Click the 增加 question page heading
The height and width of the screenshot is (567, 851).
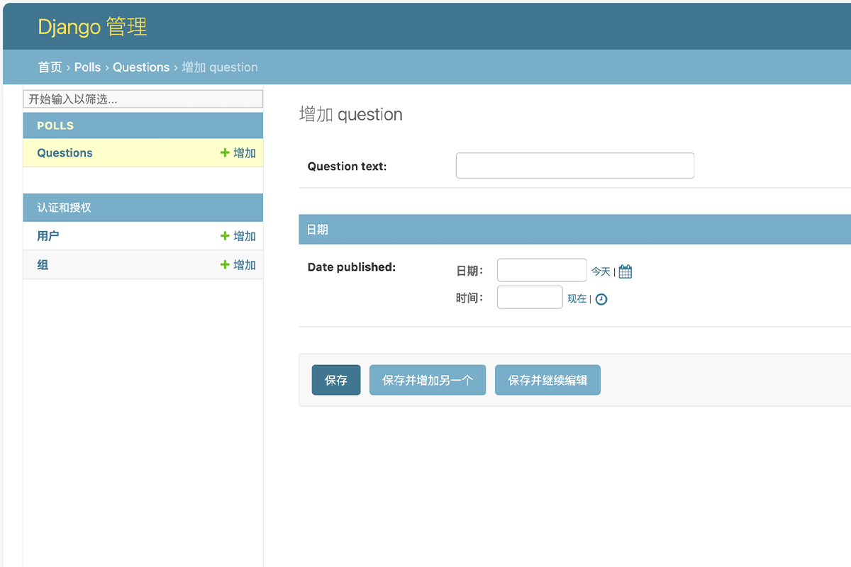pyautogui.click(x=351, y=115)
